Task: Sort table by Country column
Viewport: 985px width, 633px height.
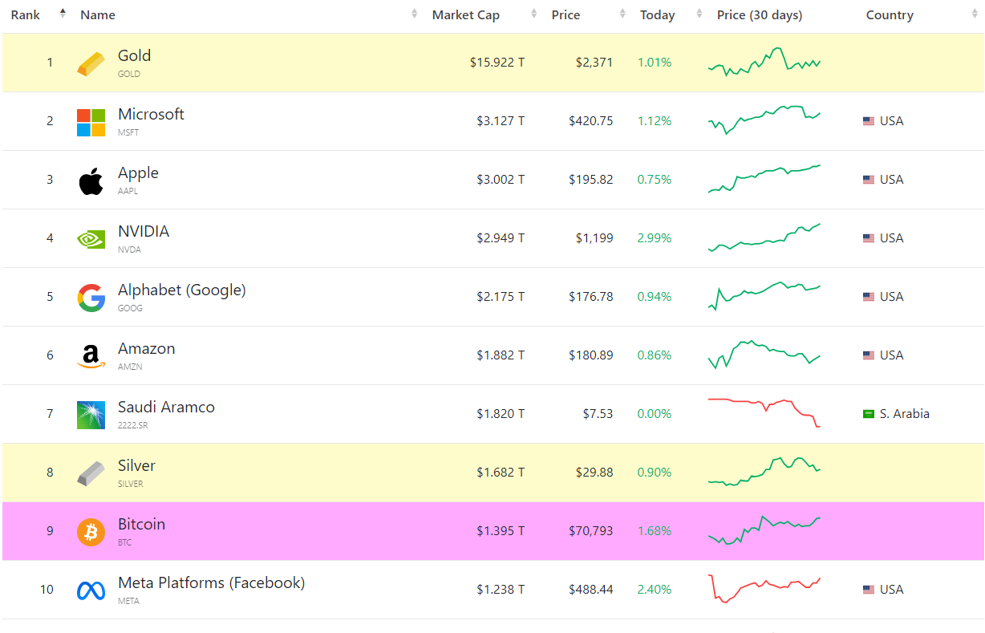Action: tap(890, 15)
